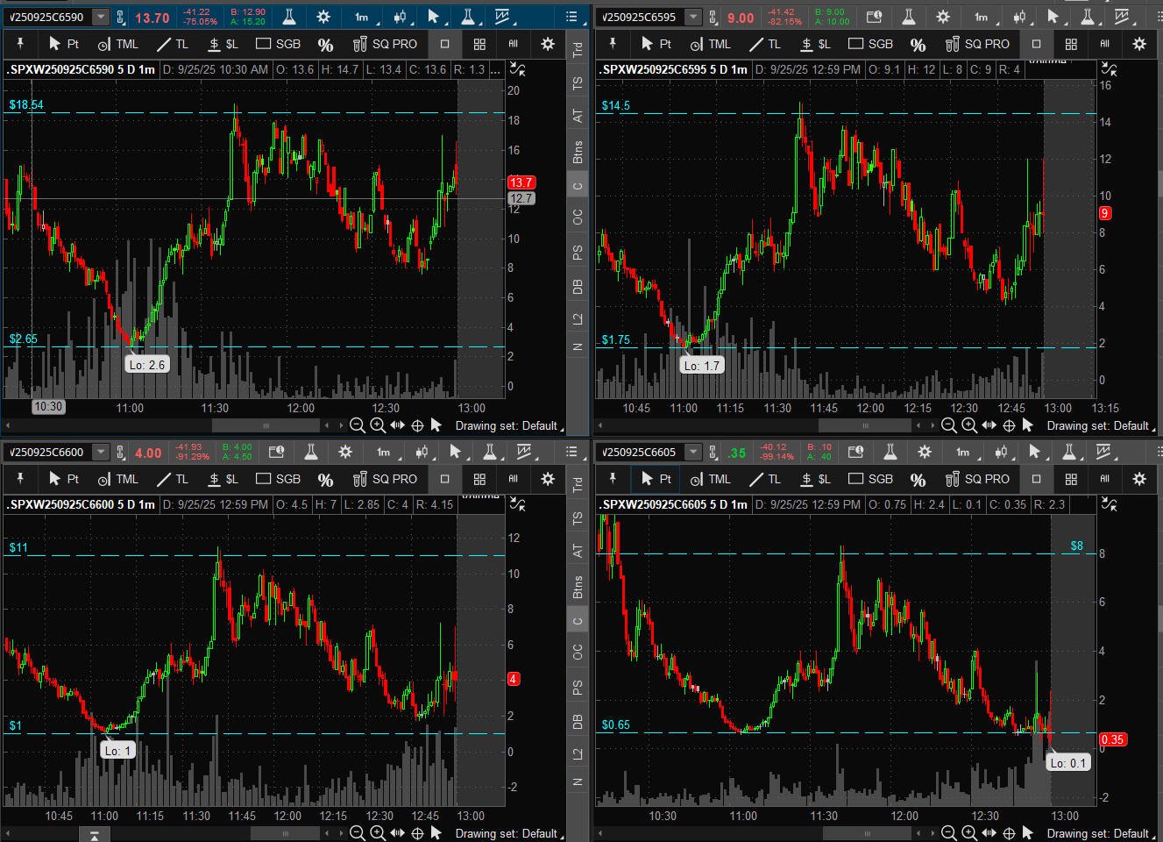Switch the C6590 drawing toolbar to single-square view
Screen dimensions: 1163x842
444,44
